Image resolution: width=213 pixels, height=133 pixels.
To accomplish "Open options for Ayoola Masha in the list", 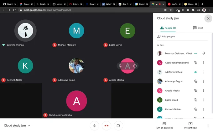I will 204,90.
